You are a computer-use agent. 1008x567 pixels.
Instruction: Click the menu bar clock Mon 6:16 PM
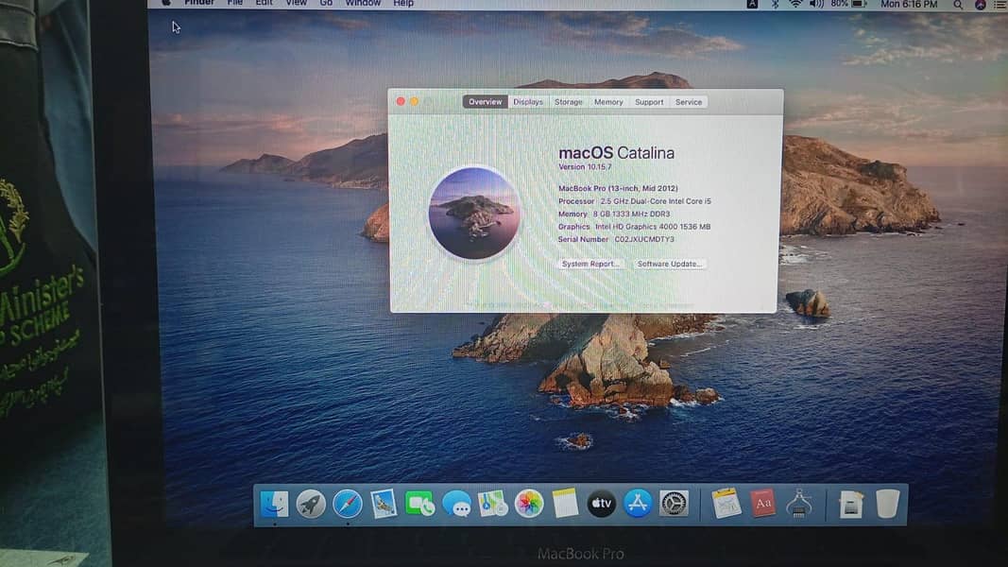909,4
